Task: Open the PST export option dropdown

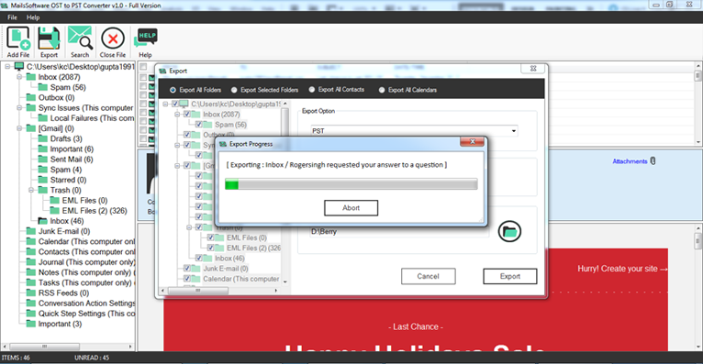Action: coord(414,131)
